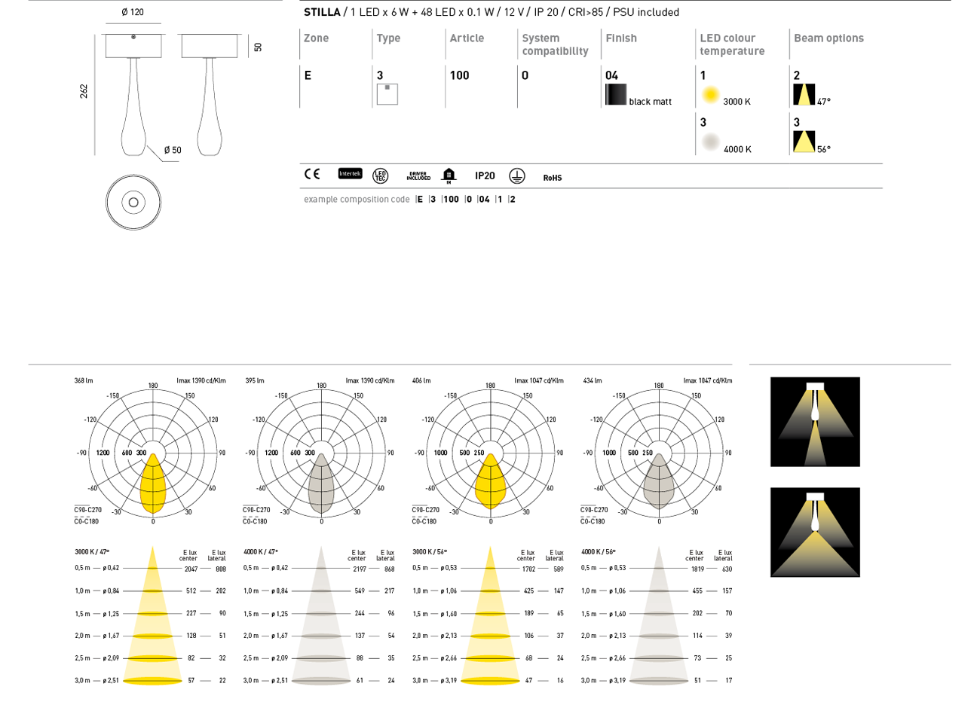Screen dimensions: 980x708
Task: Click the CE certification mark
Action: coord(311,174)
